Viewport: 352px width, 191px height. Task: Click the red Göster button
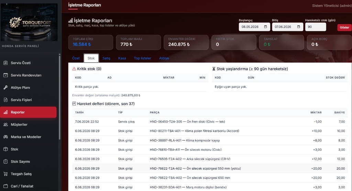click(344, 27)
